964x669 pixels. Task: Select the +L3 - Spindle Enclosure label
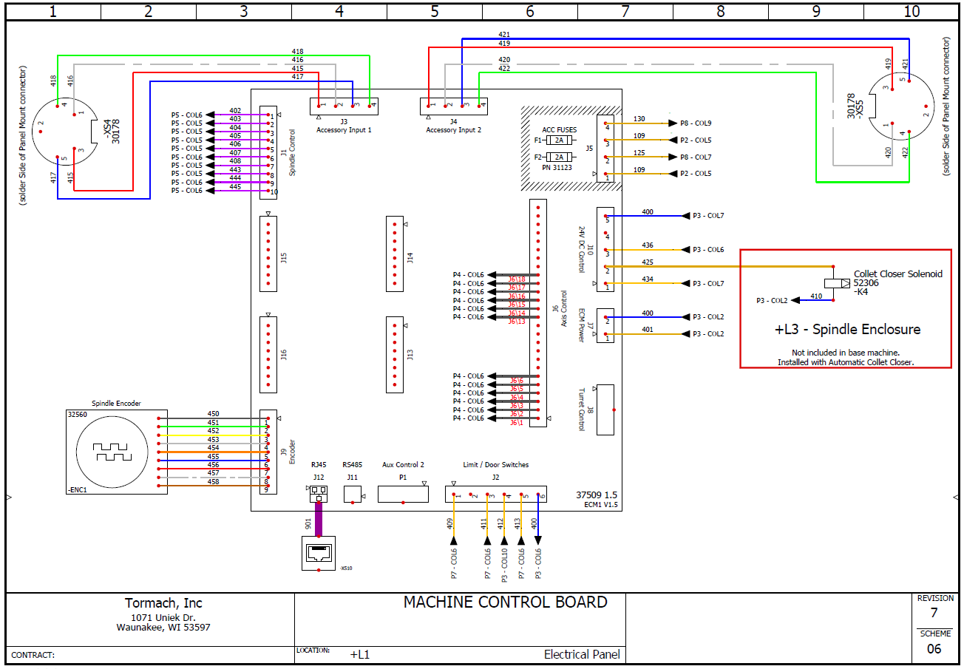click(x=847, y=330)
